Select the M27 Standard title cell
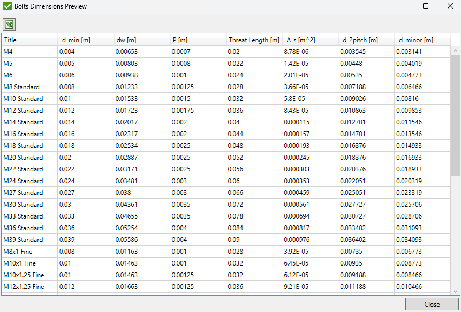The height and width of the screenshot is (312, 461). coord(29,193)
